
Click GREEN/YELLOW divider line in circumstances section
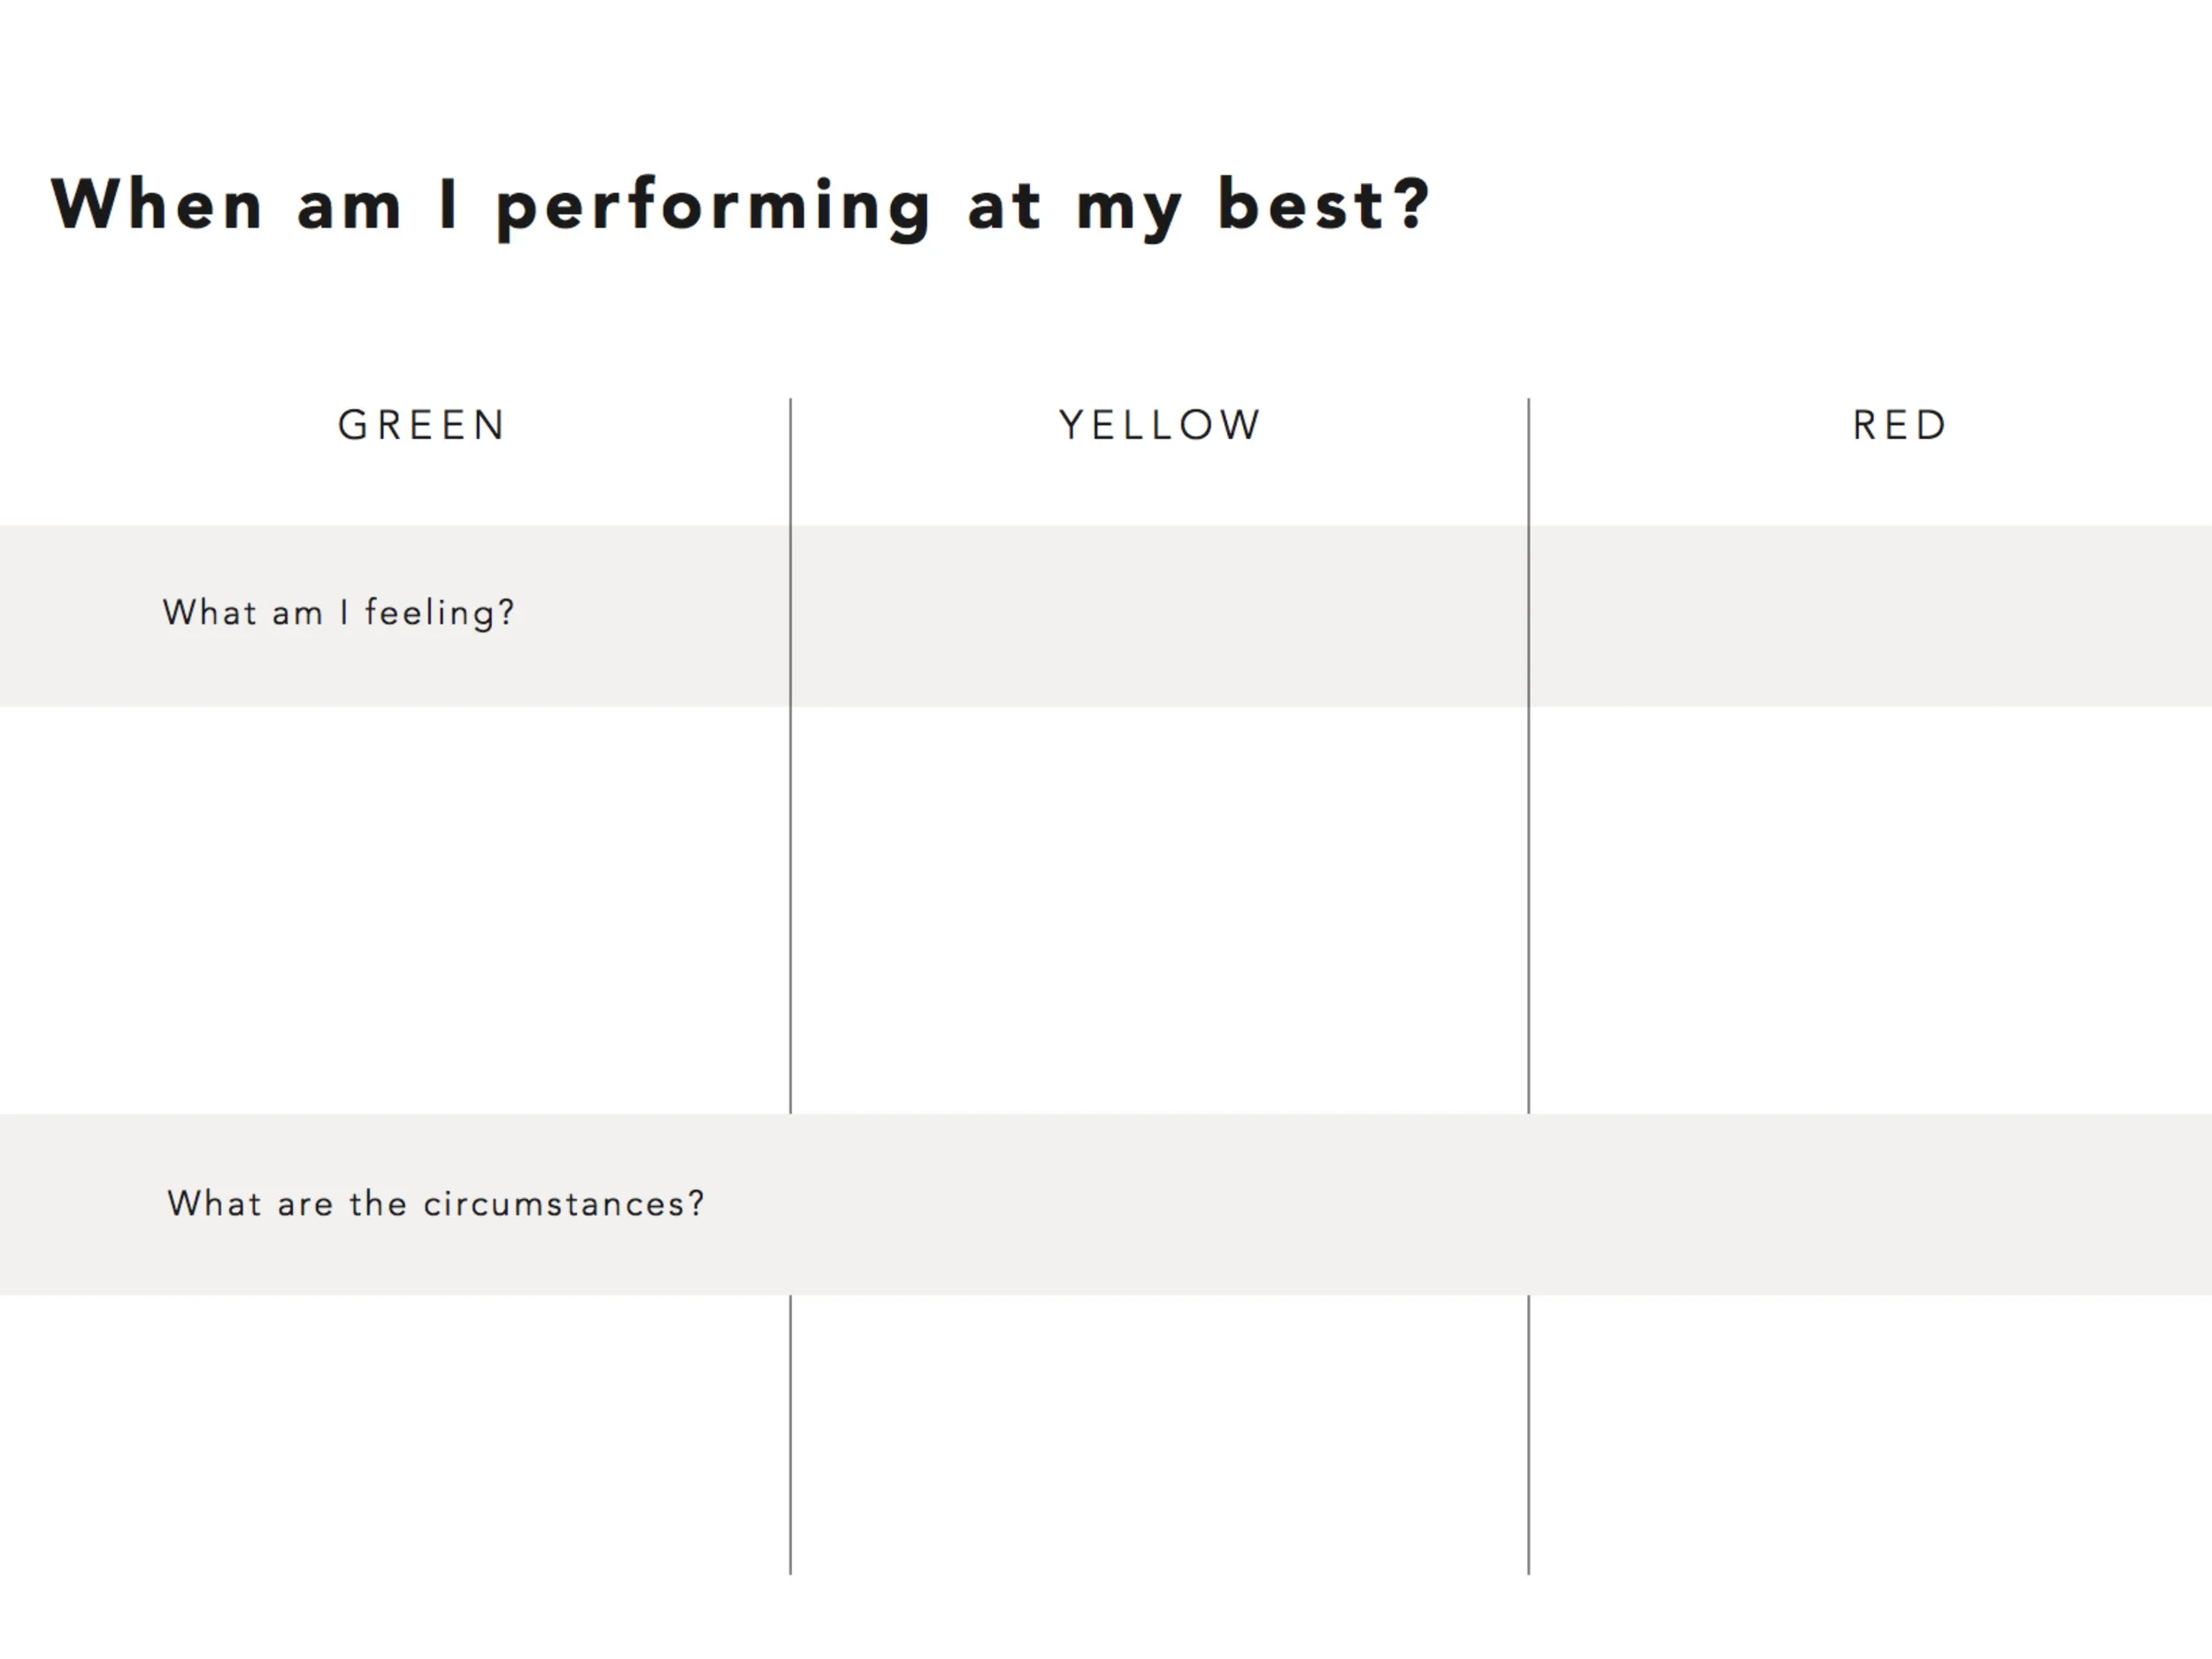click(x=790, y=1435)
